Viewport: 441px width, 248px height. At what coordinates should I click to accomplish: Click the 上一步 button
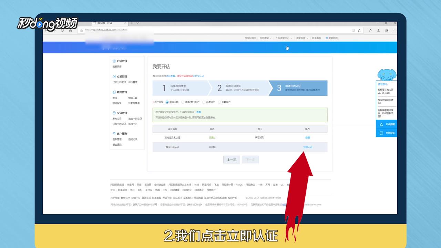coord(232,159)
